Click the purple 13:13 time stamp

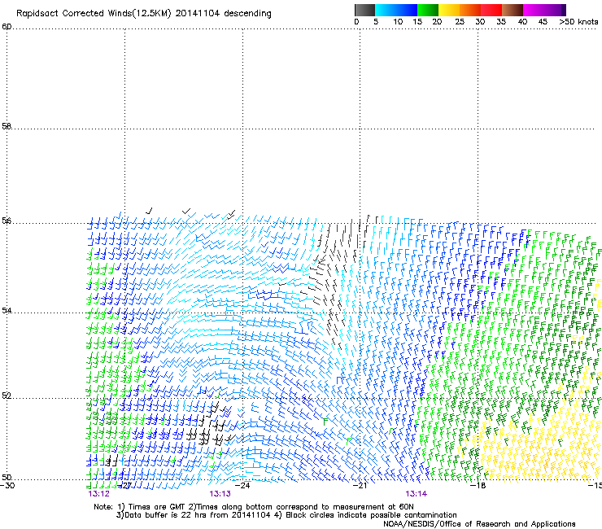pyautogui.click(x=220, y=494)
